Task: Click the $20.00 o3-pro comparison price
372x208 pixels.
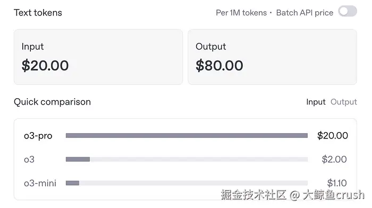Action: [x=333, y=135]
